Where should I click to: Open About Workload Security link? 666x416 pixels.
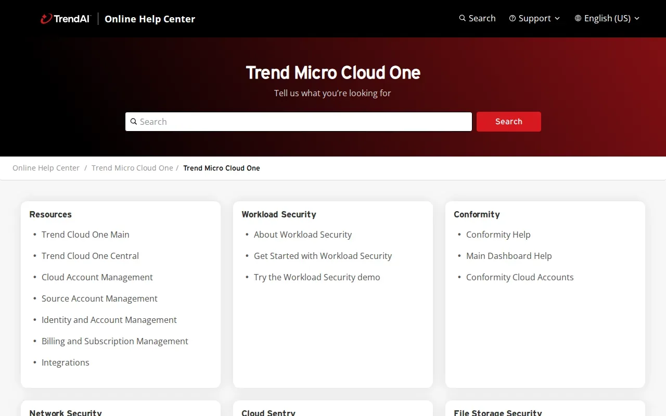coord(303,235)
